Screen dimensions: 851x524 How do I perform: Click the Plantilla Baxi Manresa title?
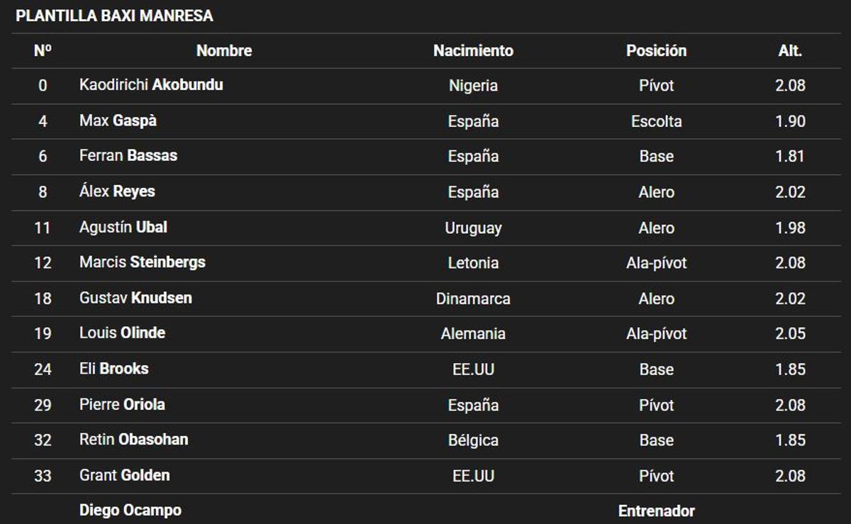click(x=114, y=16)
